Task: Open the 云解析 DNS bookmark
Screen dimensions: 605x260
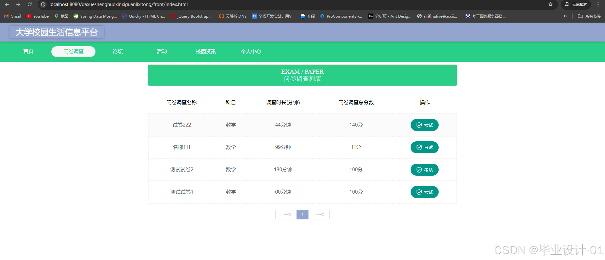Action: pos(233,16)
